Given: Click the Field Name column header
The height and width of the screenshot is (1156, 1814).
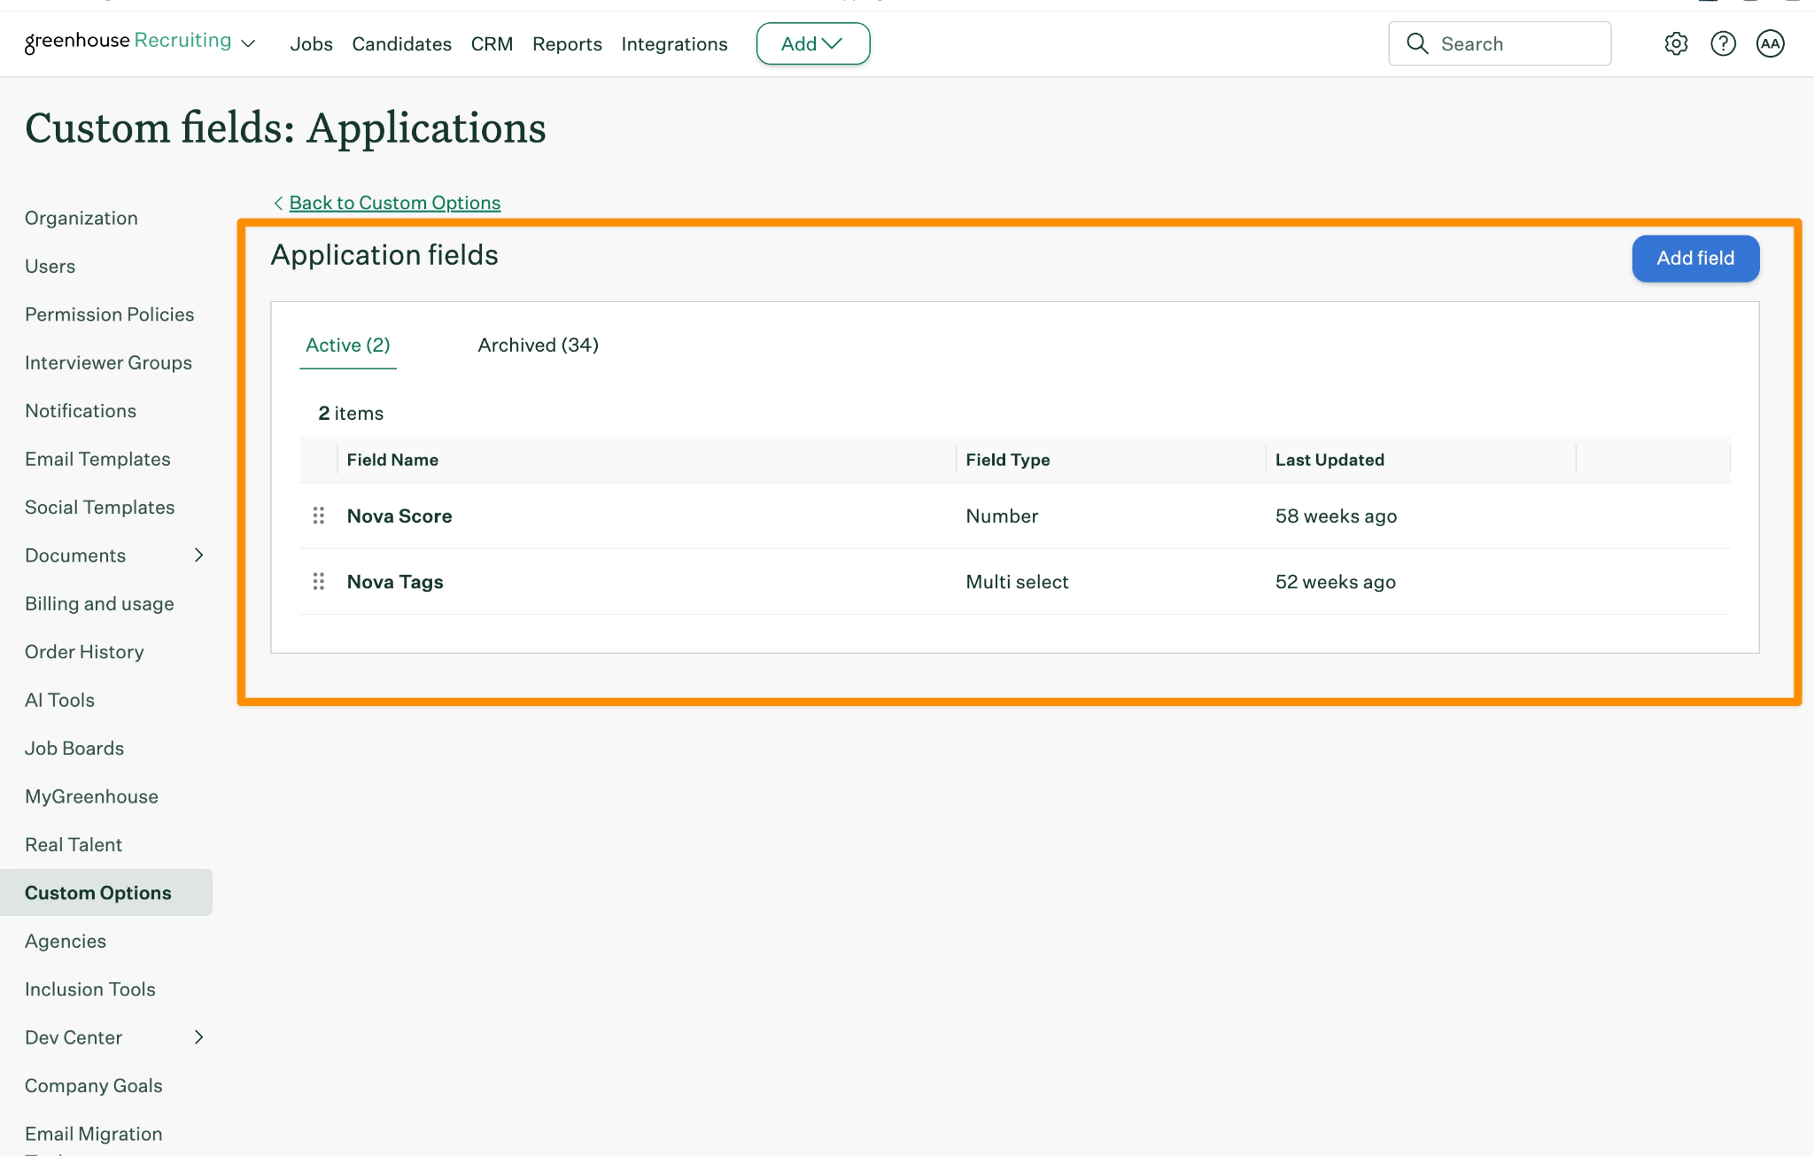Looking at the screenshot, I should click(392, 460).
